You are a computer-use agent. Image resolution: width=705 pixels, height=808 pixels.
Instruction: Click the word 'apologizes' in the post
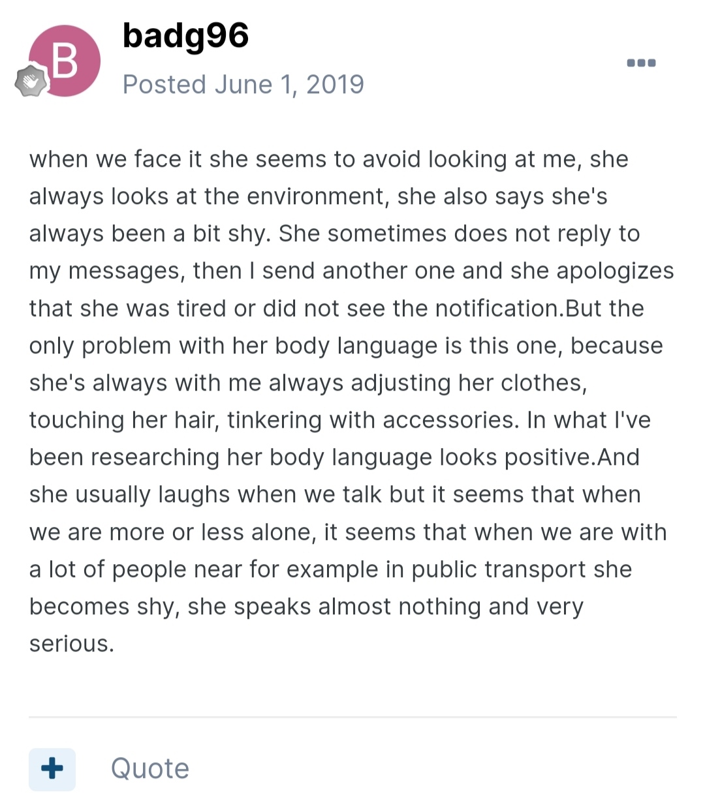coord(614,271)
